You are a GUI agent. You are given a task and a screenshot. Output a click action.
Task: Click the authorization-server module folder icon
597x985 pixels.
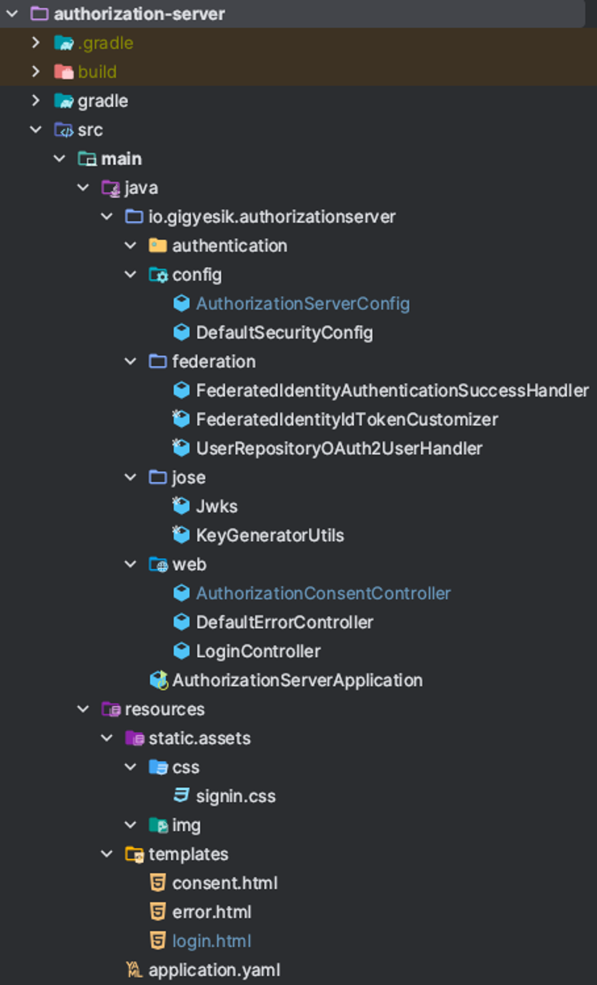[x=39, y=14]
